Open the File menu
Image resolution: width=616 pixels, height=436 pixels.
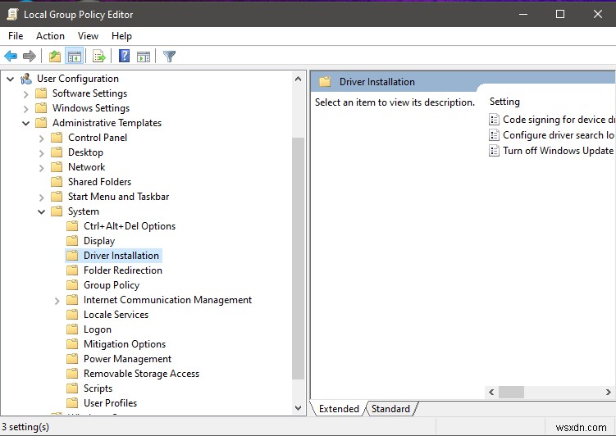[16, 36]
